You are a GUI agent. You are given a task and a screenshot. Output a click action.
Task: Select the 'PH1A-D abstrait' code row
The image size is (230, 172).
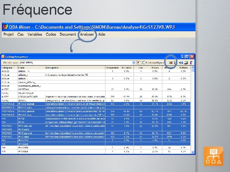pyautogui.click(x=96, y=104)
